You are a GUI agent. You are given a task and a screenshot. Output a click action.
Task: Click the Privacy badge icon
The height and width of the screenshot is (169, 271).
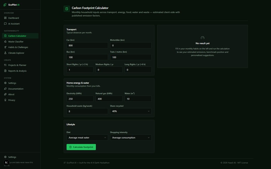5,100
